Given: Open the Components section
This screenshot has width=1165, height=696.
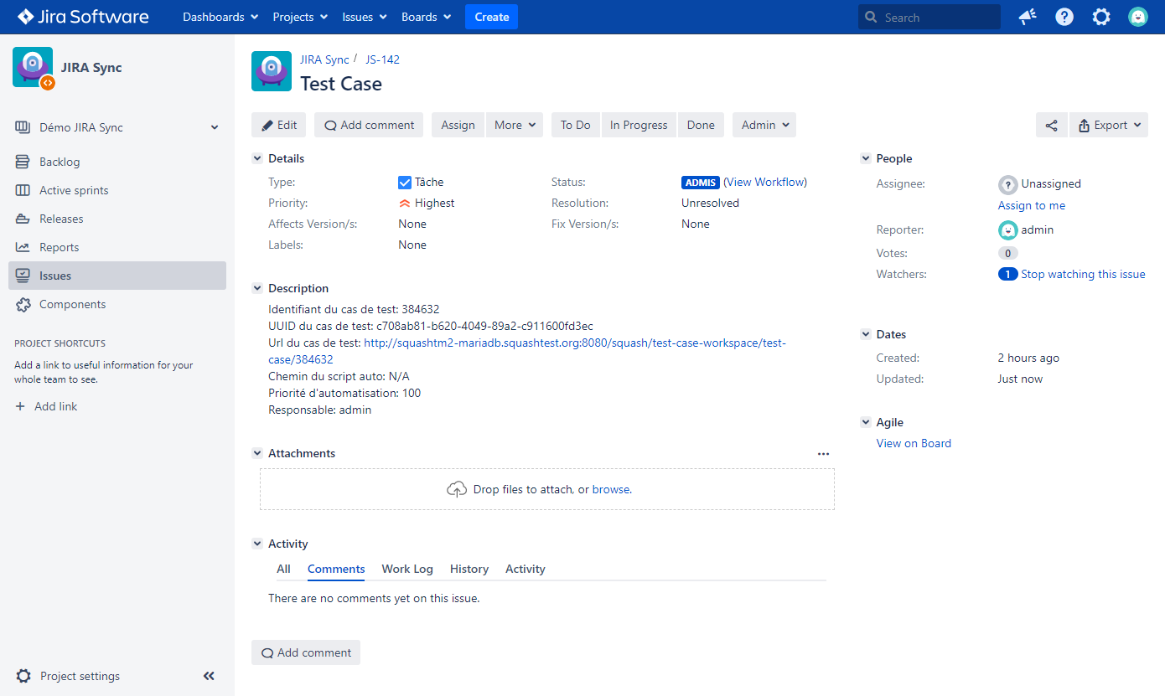Looking at the screenshot, I should pyautogui.click(x=72, y=303).
